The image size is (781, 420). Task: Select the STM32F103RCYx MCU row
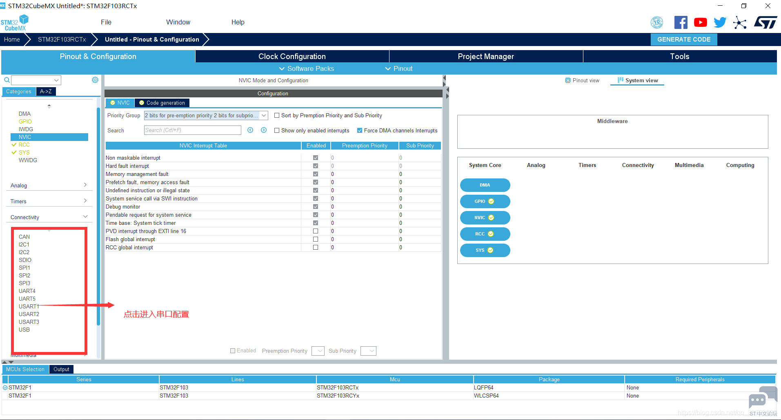tap(389, 396)
